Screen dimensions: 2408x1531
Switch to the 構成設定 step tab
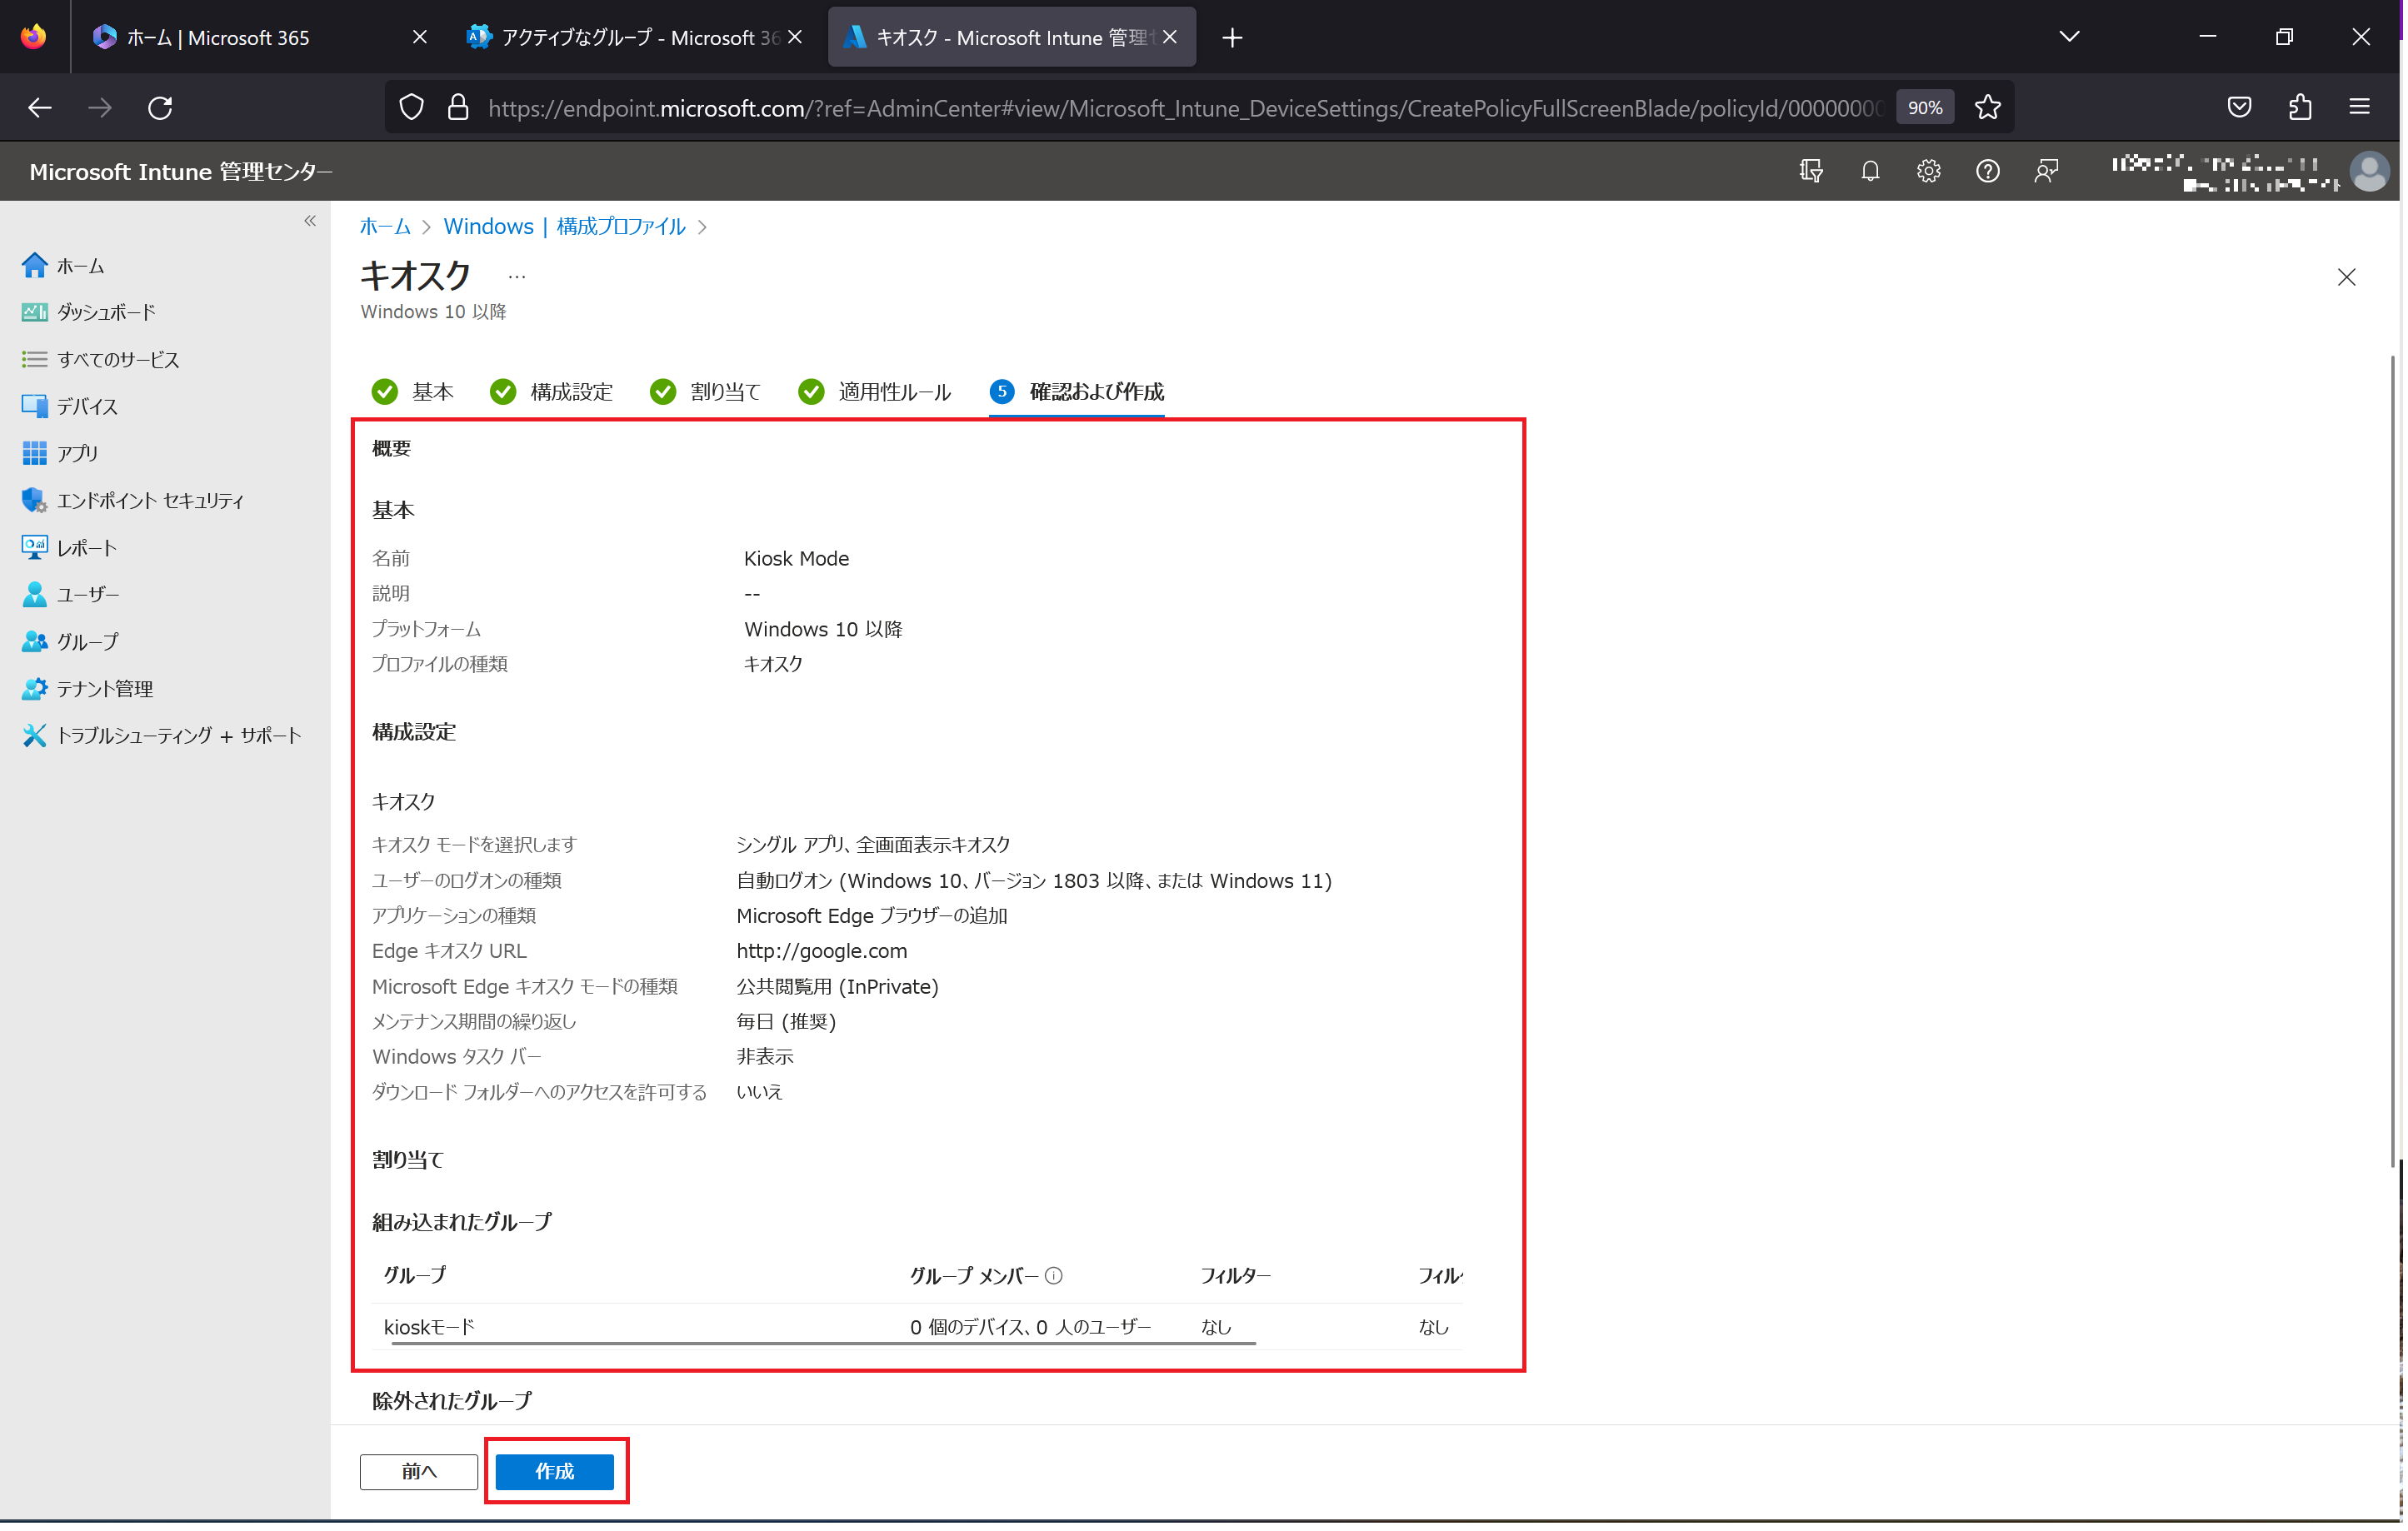[x=553, y=392]
